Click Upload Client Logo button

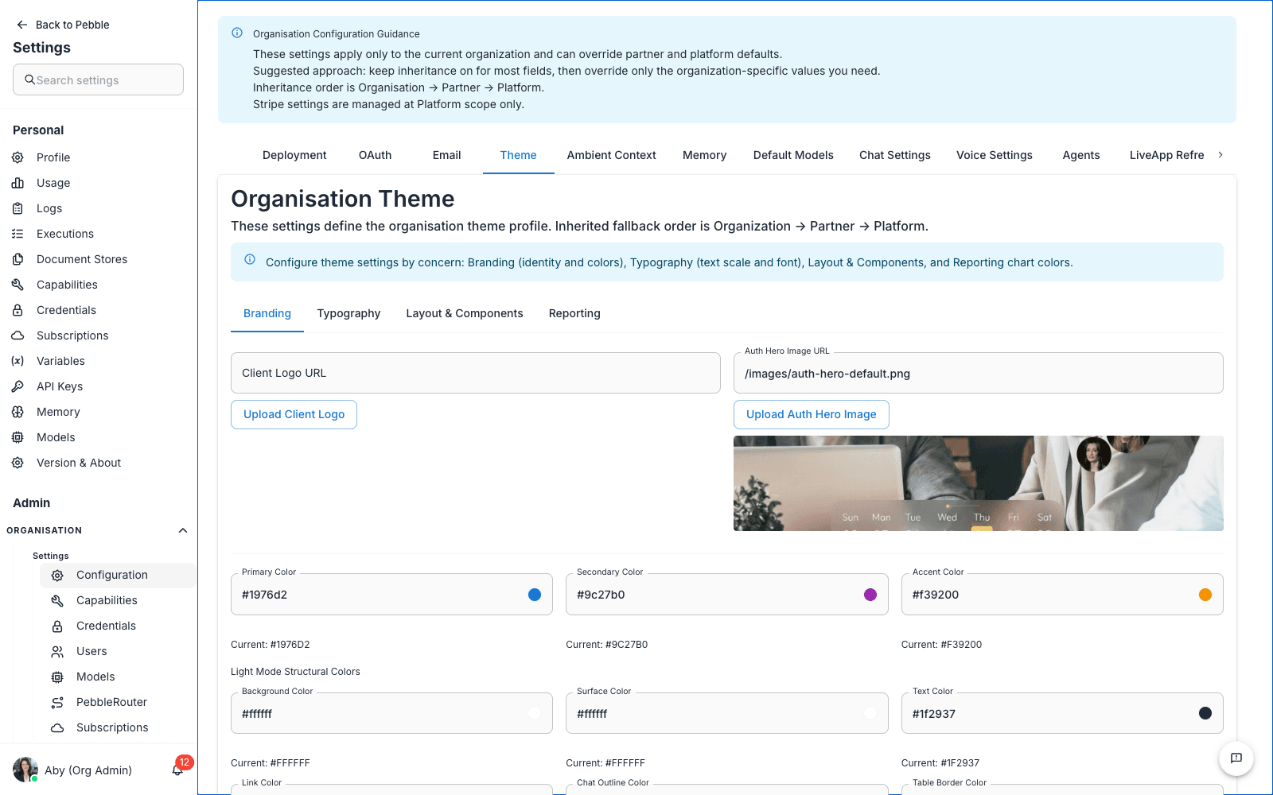tap(294, 414)
